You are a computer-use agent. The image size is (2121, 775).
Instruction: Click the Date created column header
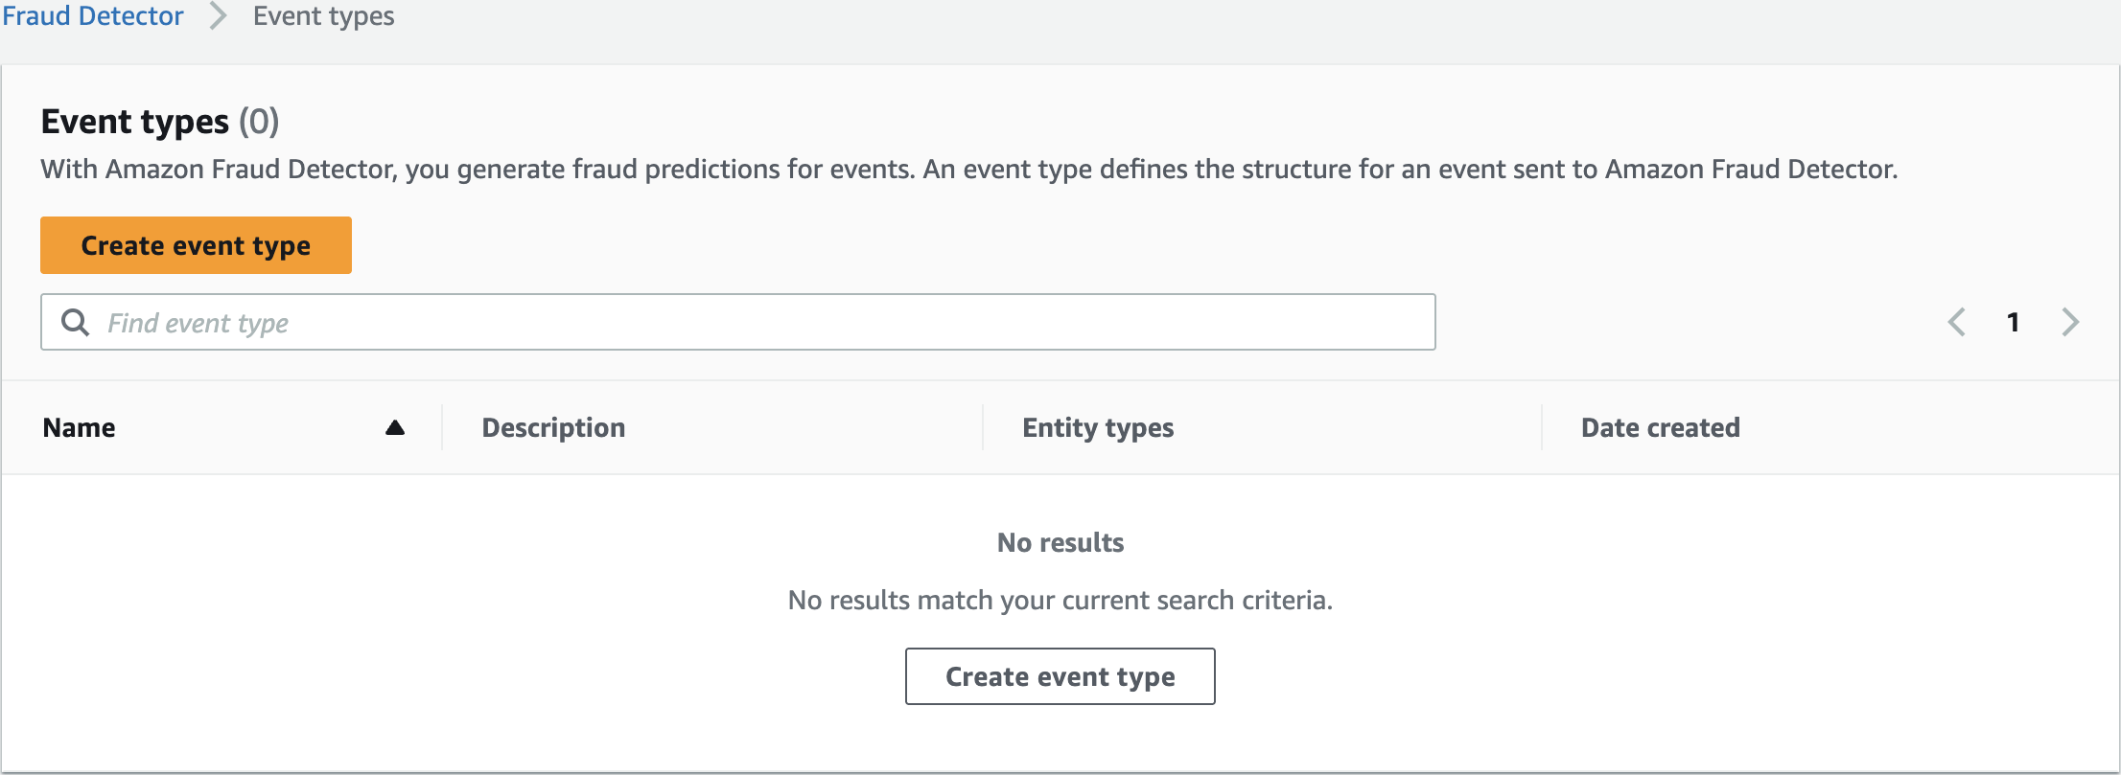[x=1660, y=427]
